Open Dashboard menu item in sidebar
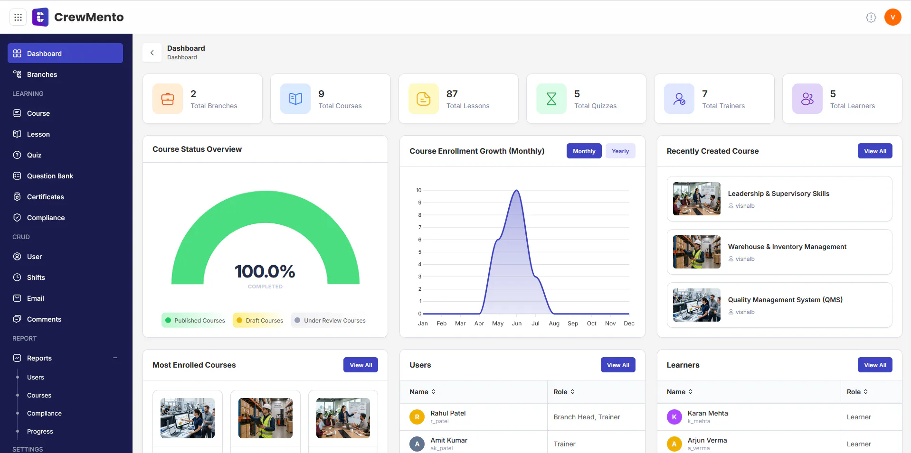This screenshot has width=911, height=453. point(65,53)
